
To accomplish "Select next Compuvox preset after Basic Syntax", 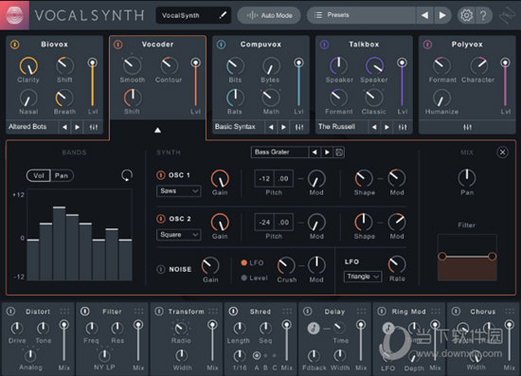I will click(x=283, y=127).
